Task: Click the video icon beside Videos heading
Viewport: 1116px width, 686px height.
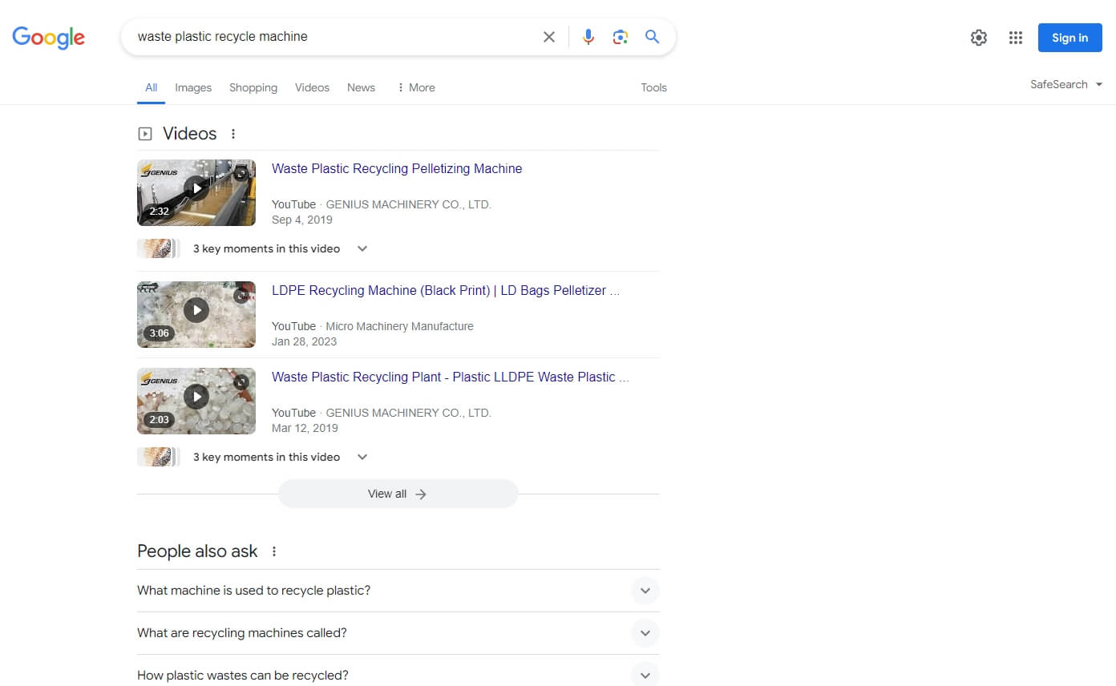Action: (x=145, y=134)
